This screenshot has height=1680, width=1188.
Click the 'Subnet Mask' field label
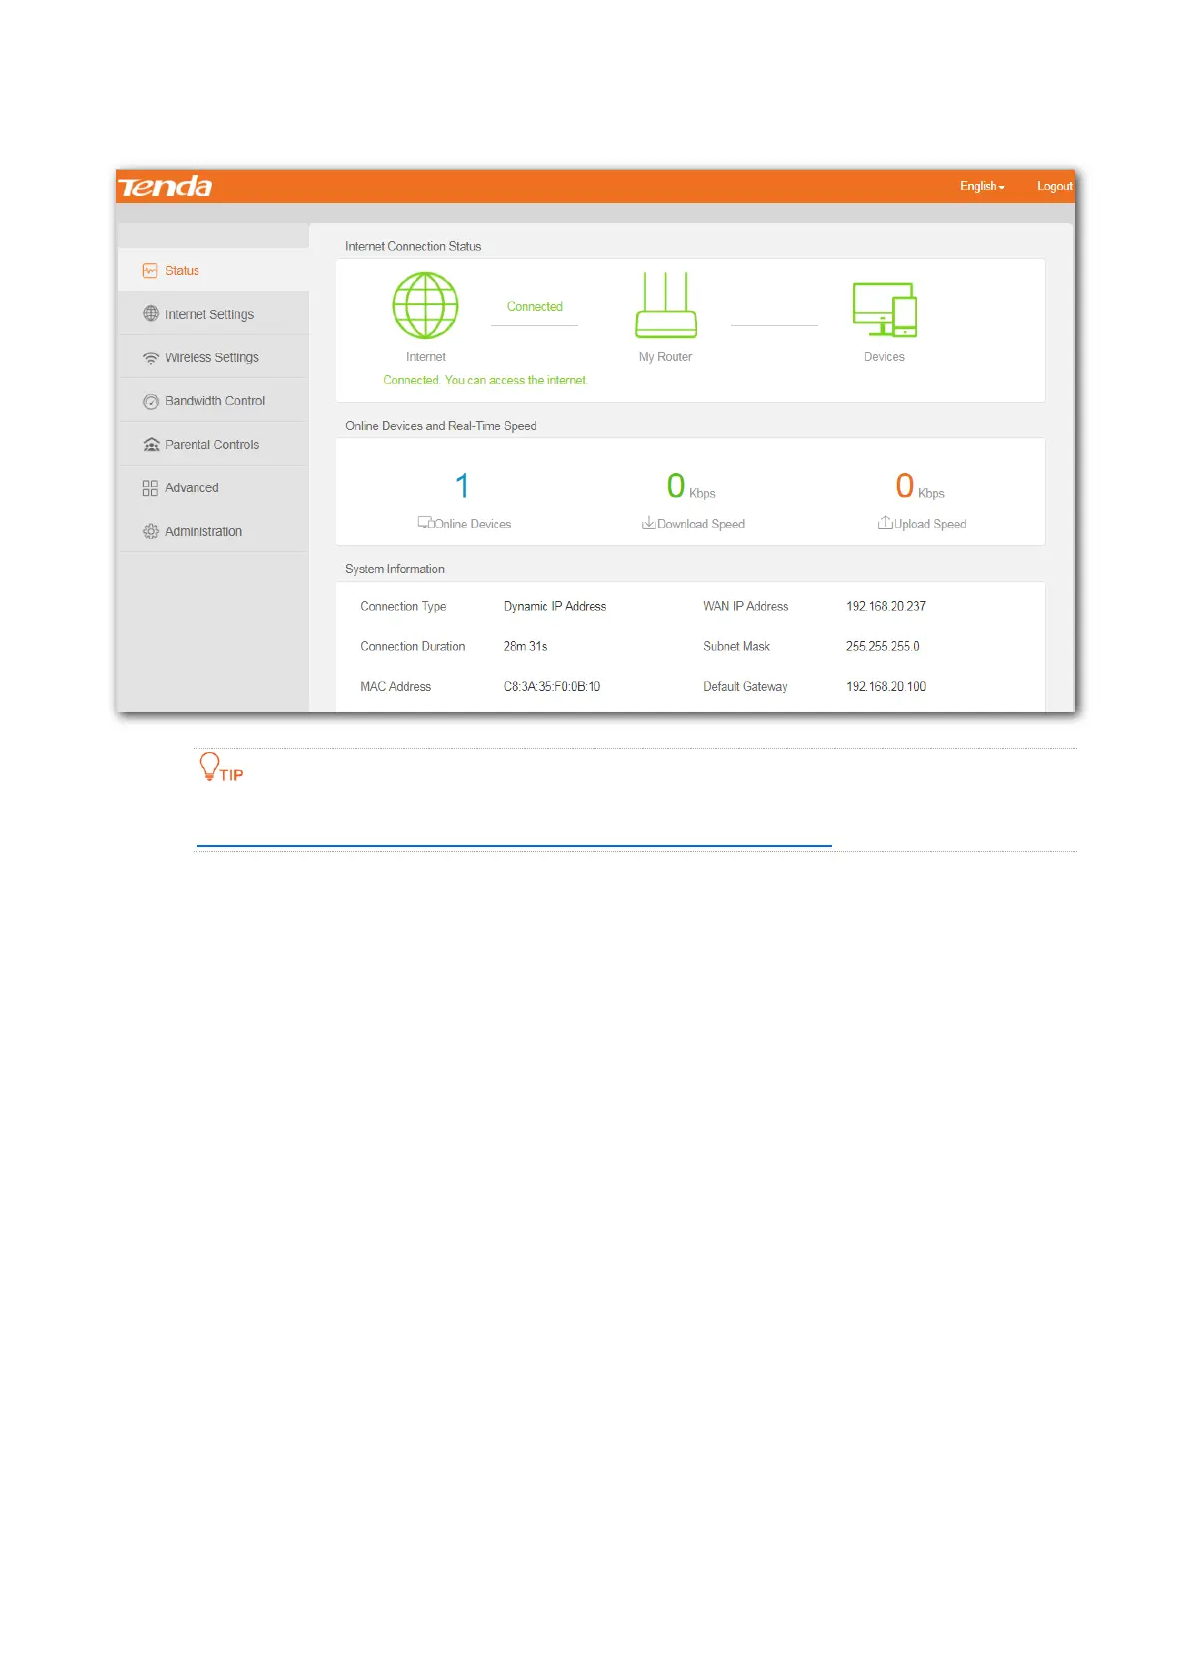pyautogui.click(x=737, y=647)
